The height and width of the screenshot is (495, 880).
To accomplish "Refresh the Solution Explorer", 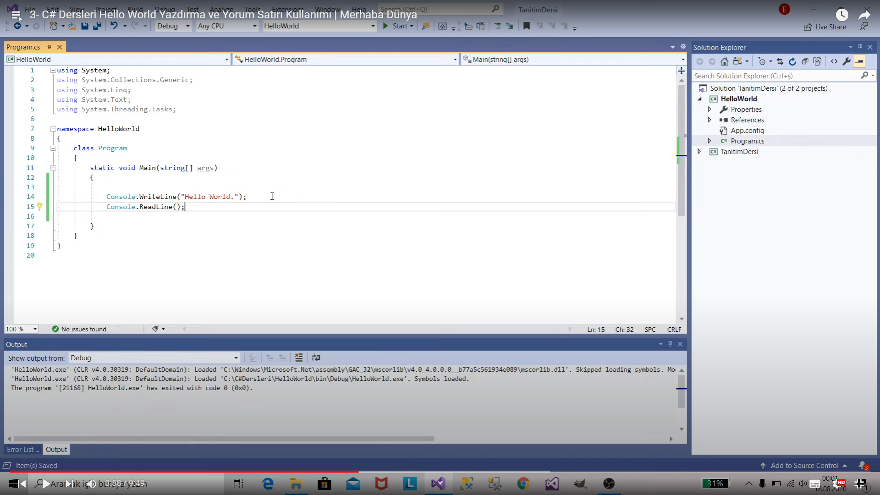I will click(792, 61).
